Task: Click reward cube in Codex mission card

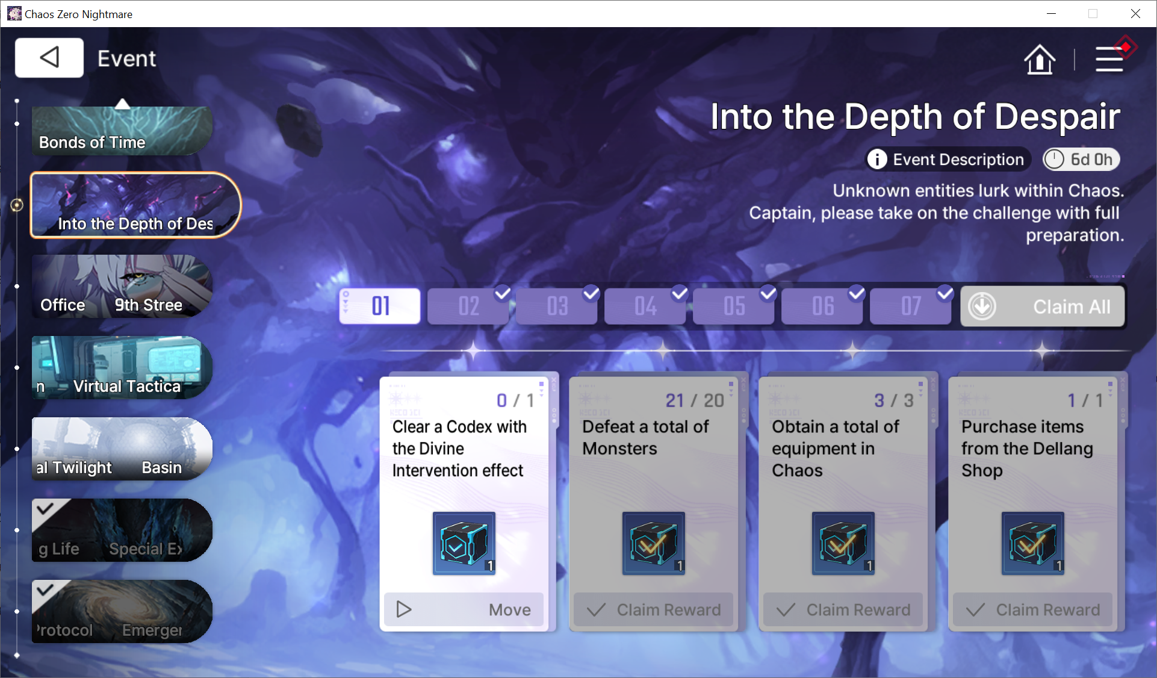Action: tap(464, 543)
